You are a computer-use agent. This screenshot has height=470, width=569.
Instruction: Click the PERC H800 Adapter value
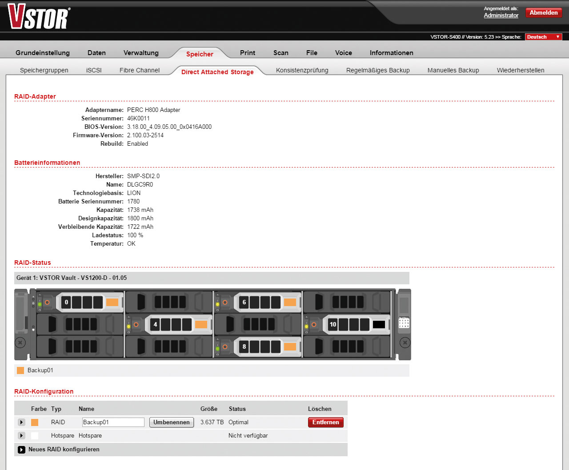tap(154, 110)
